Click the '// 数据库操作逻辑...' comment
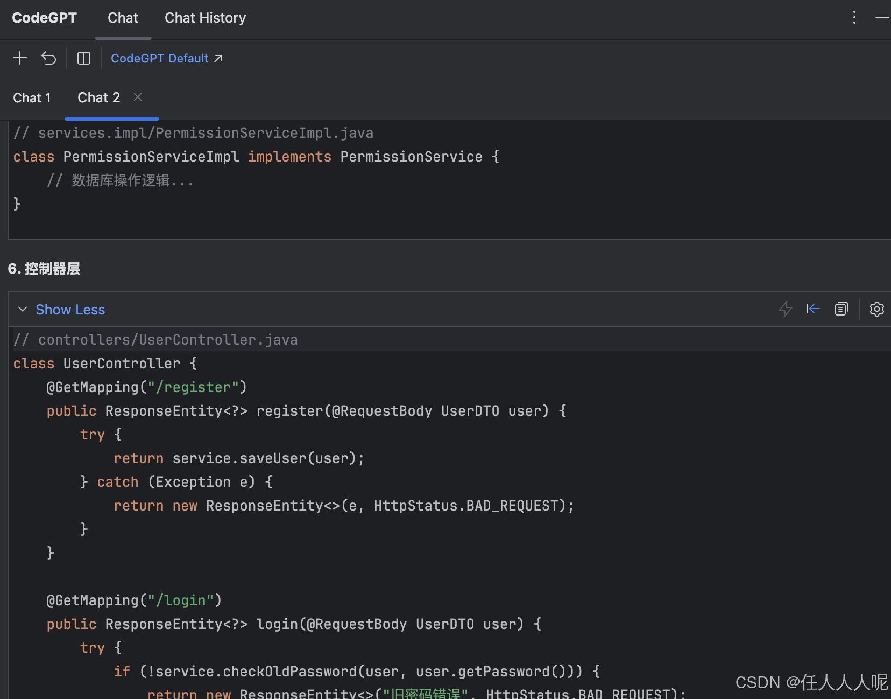Viewport: 891px width, 699px height. tap(120, 180)
